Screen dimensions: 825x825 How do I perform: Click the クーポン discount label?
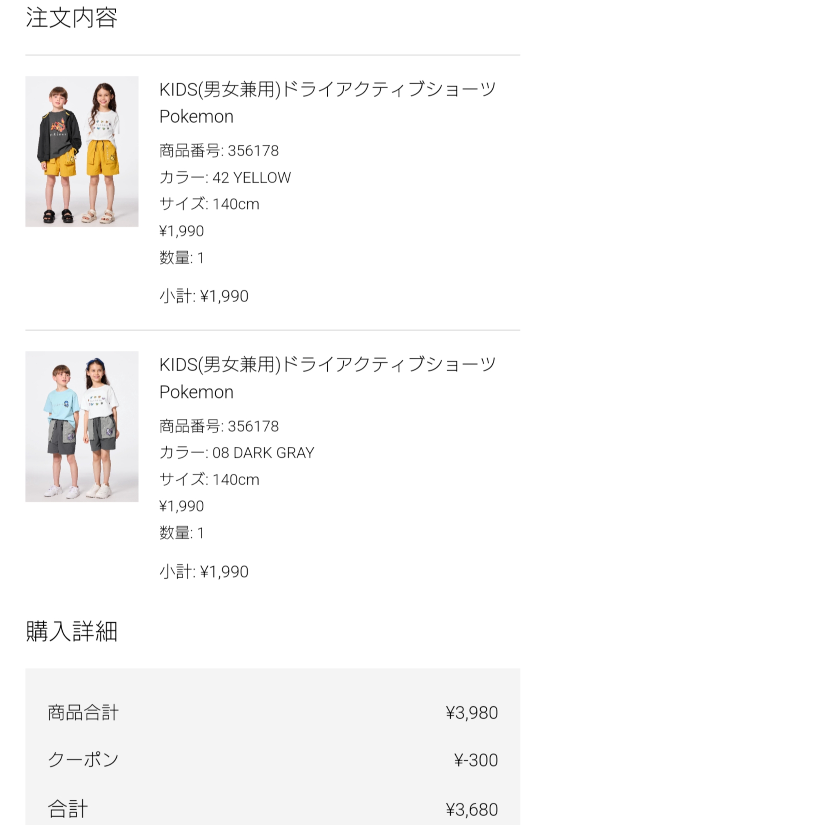pyautogui.click(x=83, y=760)
